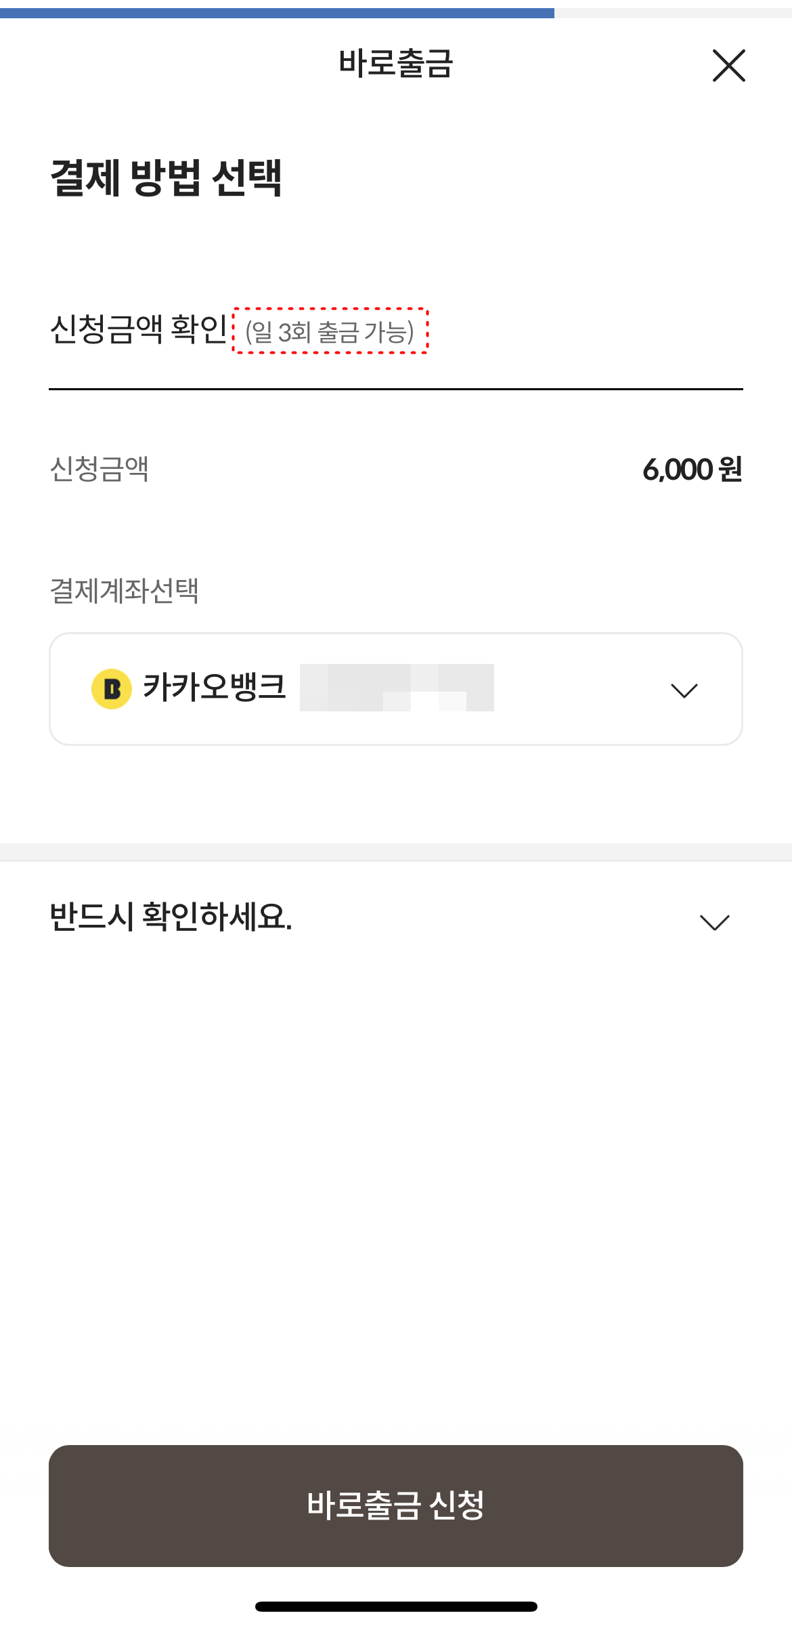Click the divider line under 신청금액 확인

click(x=396, y=388)
